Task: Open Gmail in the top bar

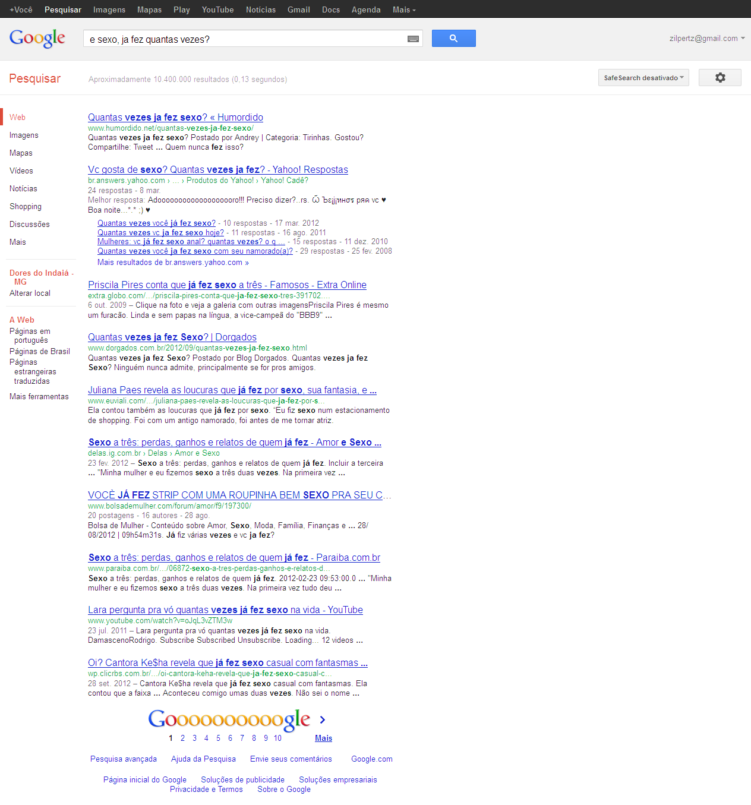Action: click(299, 10)
